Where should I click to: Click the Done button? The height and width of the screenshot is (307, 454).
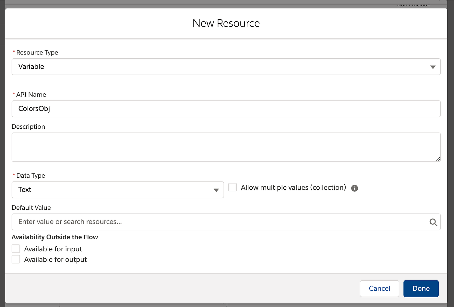click(421, 289)
